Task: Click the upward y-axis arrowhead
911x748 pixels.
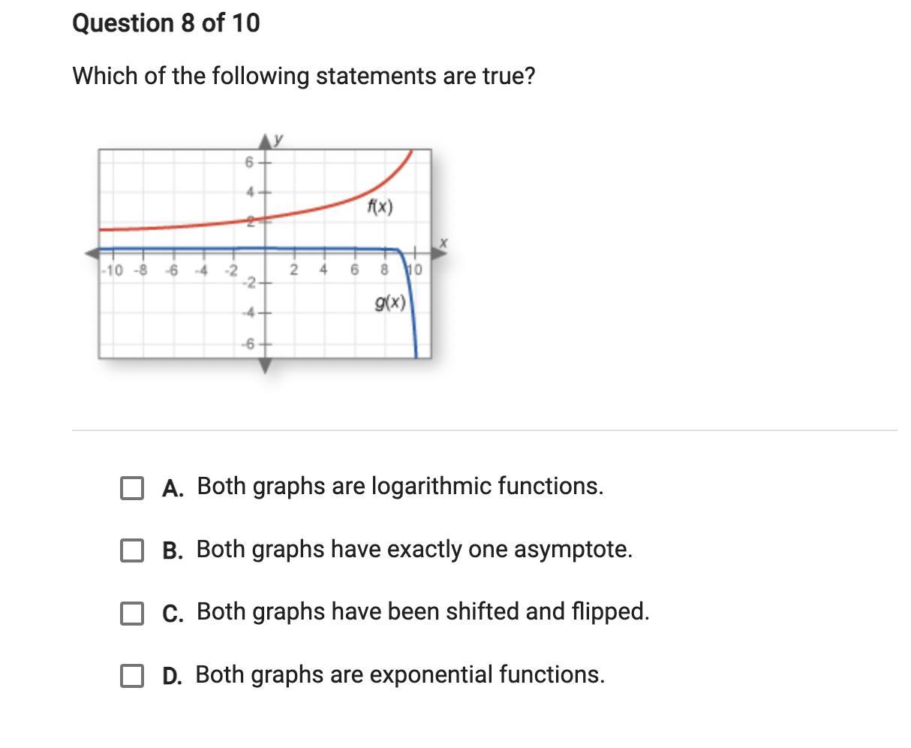Action: 266,141
